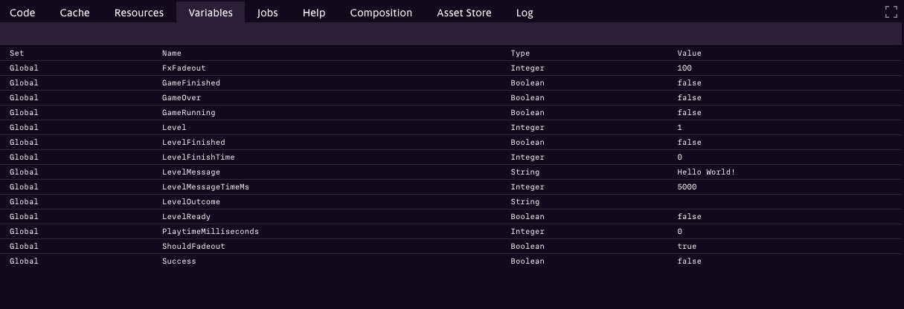Screen dimensions: 904x309
Task: Open the Asset Store tab
Action: pyautogui.click(x=464, y=13)
